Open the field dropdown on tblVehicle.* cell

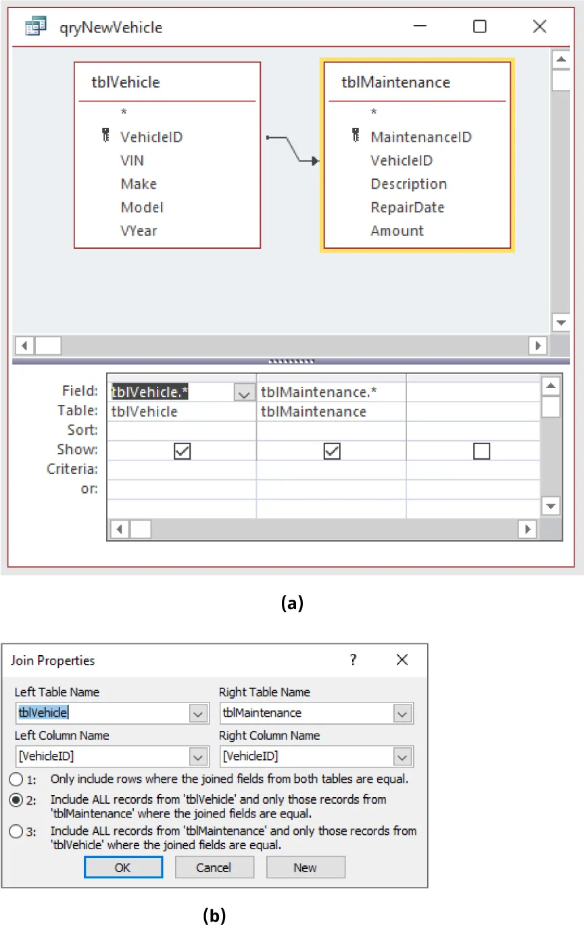[244, 391]
